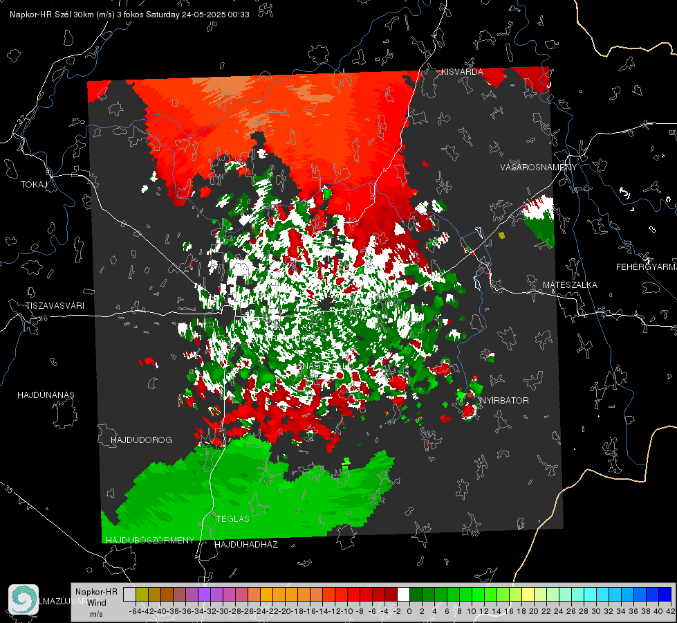Choose the violet -34 to -32 swatch
The height and width of the screenshot is (623, 677).
coord(204,594)
